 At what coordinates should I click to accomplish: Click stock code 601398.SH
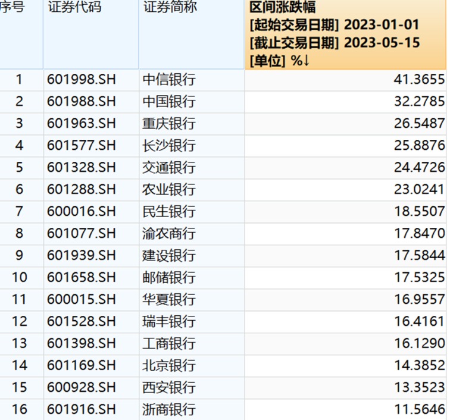(x=80, y=344)
